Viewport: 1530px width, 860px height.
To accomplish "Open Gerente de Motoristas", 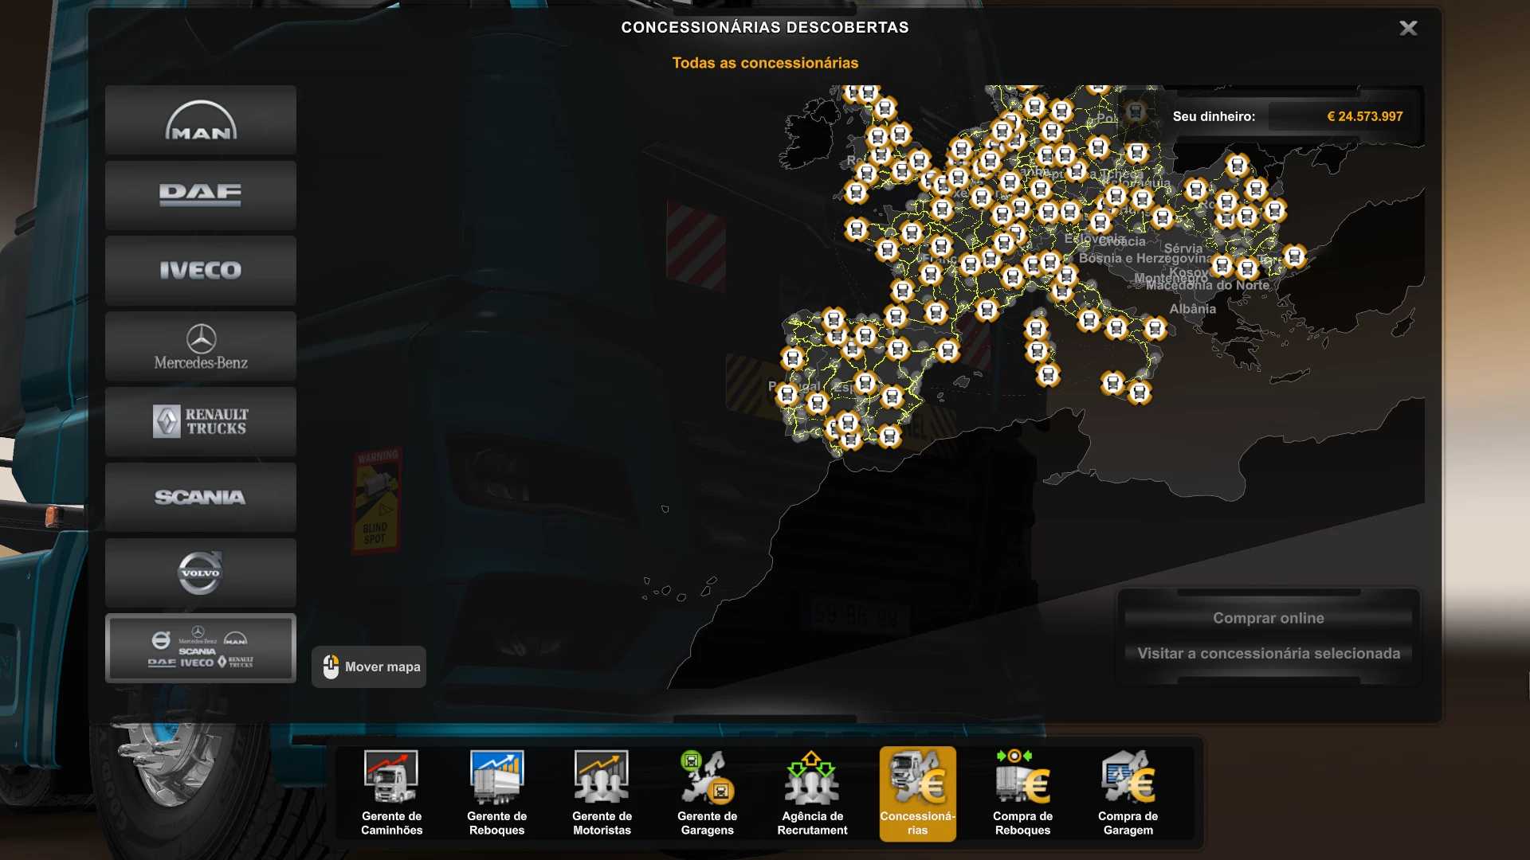I will coord(602,793).
